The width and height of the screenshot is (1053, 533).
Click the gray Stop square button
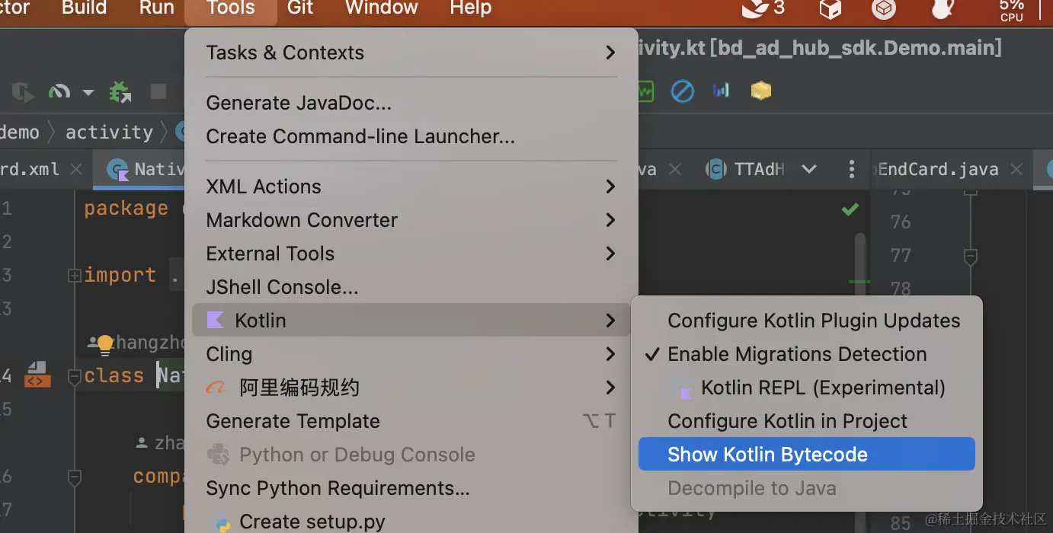158,92
